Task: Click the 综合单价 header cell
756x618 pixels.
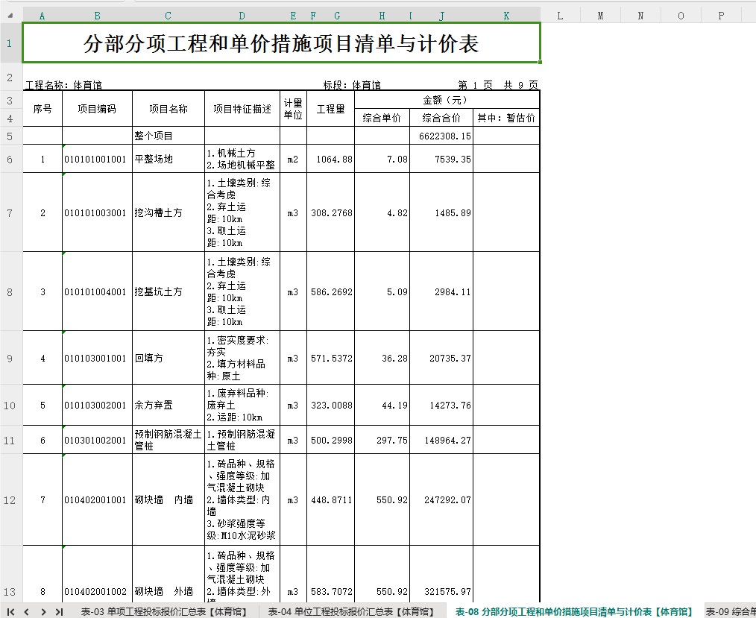Action: tap(382, 118)
